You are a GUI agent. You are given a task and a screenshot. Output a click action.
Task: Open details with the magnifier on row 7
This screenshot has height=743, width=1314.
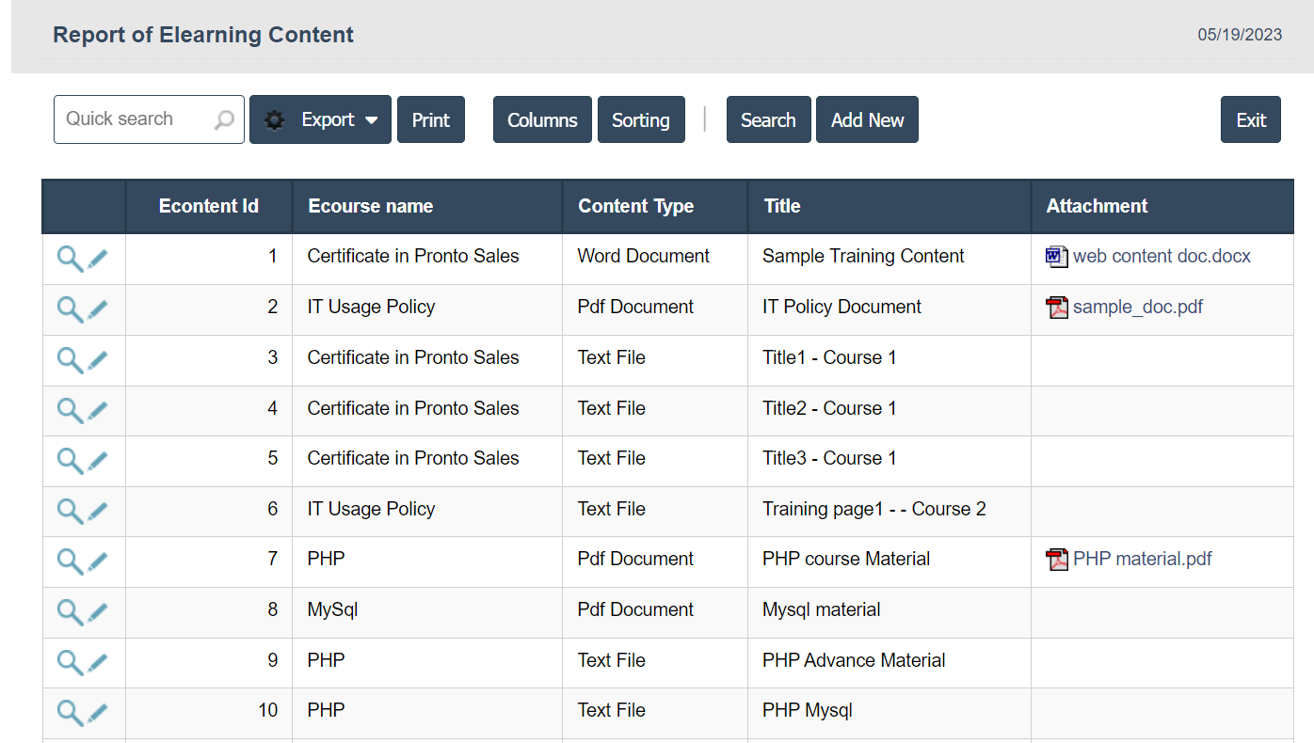pyautogui.click(x=70, y=561)
